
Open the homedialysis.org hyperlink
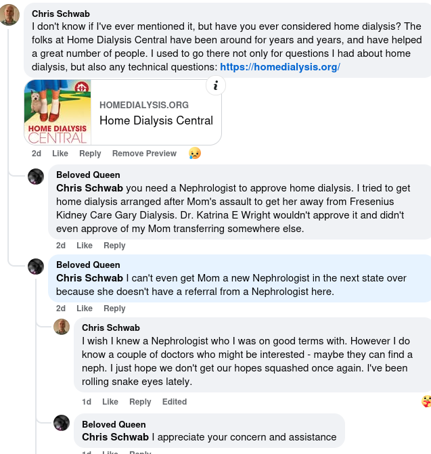279,67
